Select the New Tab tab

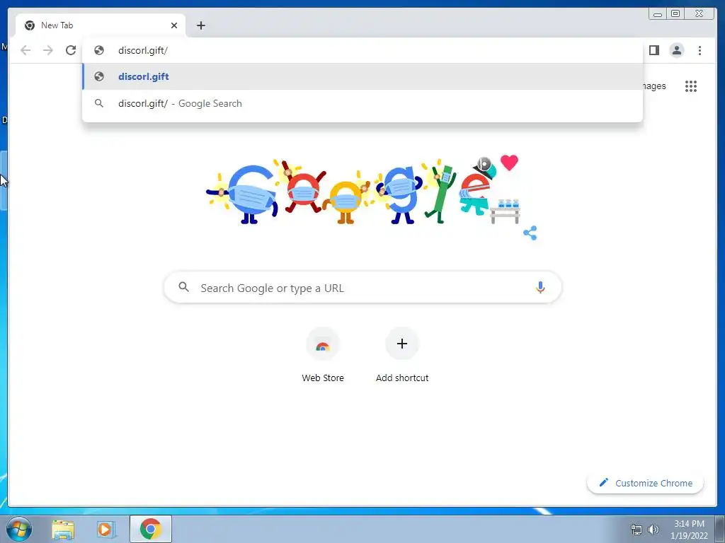(x=101, y=25)
